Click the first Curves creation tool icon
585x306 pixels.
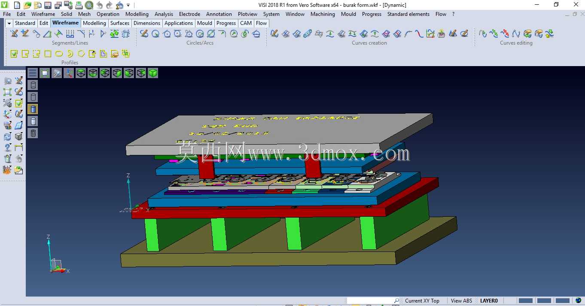pyautogui.click(x=274, y=33)
